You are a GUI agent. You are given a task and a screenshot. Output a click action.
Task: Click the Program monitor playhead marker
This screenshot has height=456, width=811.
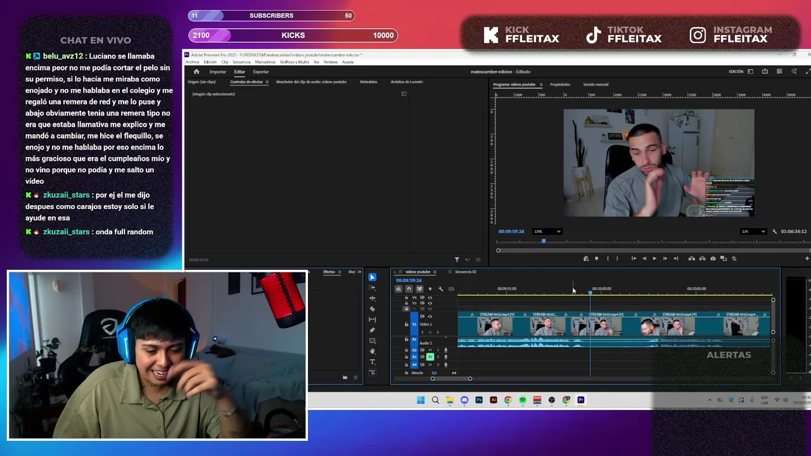[544, 241]
